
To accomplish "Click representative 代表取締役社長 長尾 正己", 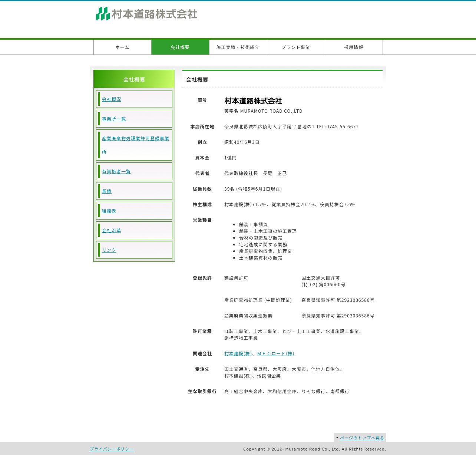I will [x=255, y=174].
